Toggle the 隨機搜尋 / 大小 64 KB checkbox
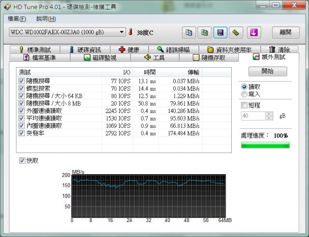 pyautogui.click(x=21, y=96)
